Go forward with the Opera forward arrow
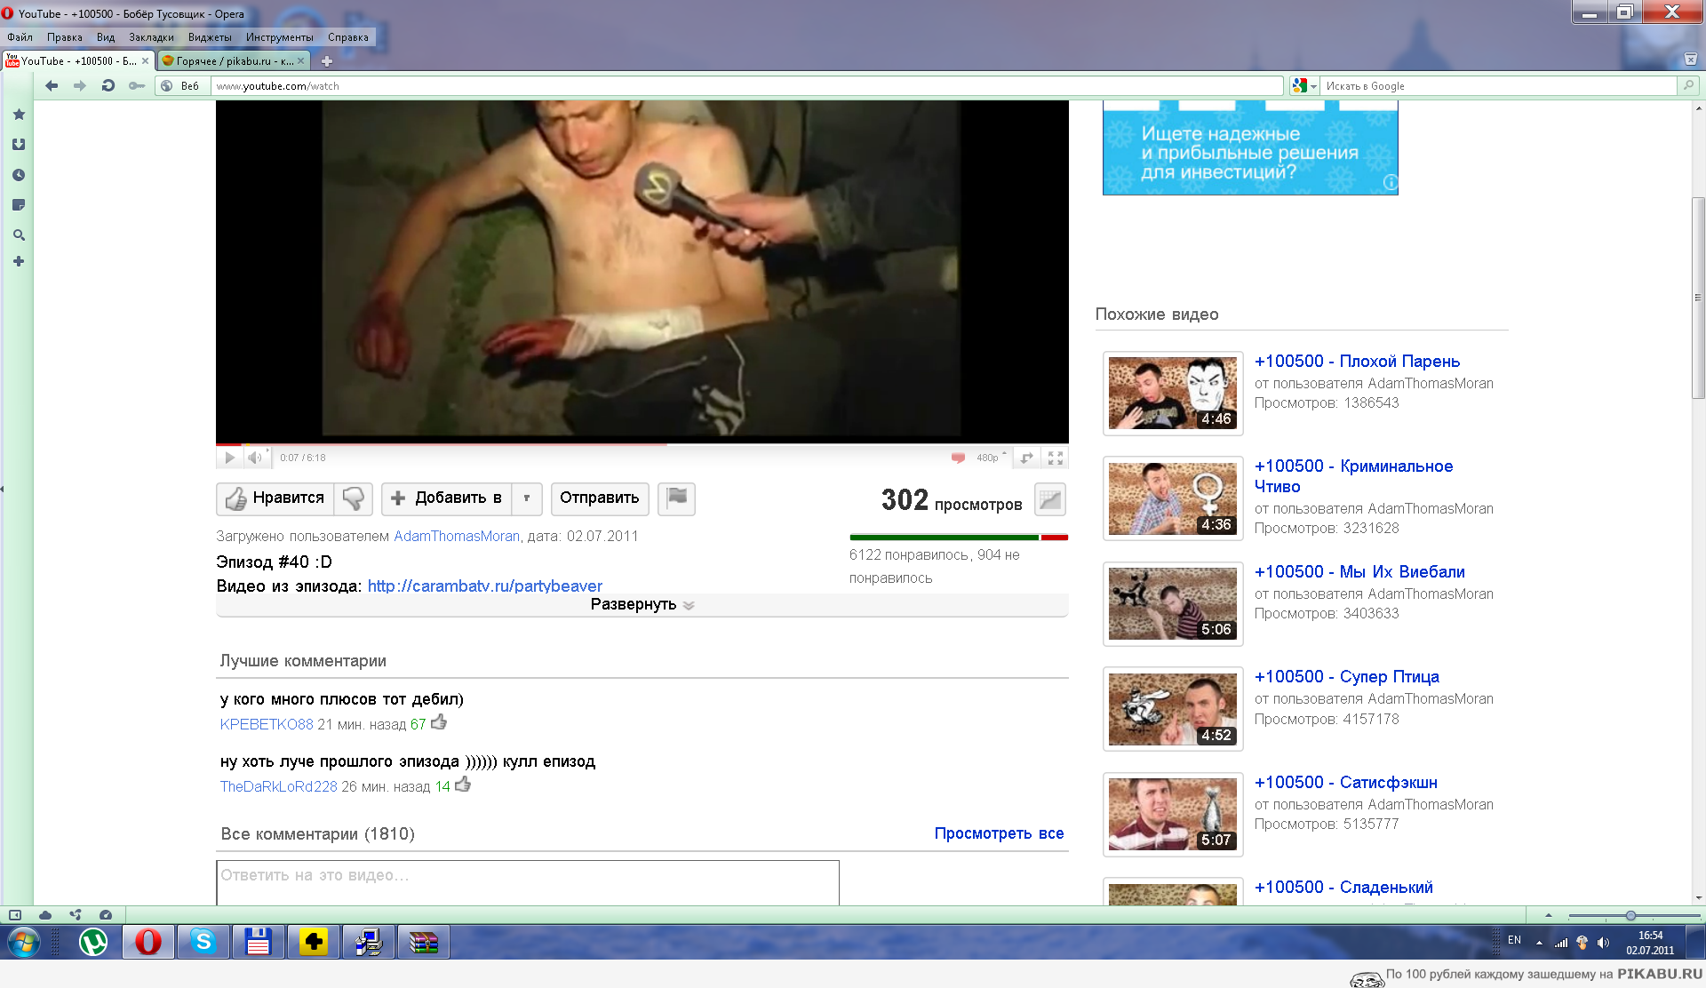Viewport: 1706px width, 988px height. [80, 85]
